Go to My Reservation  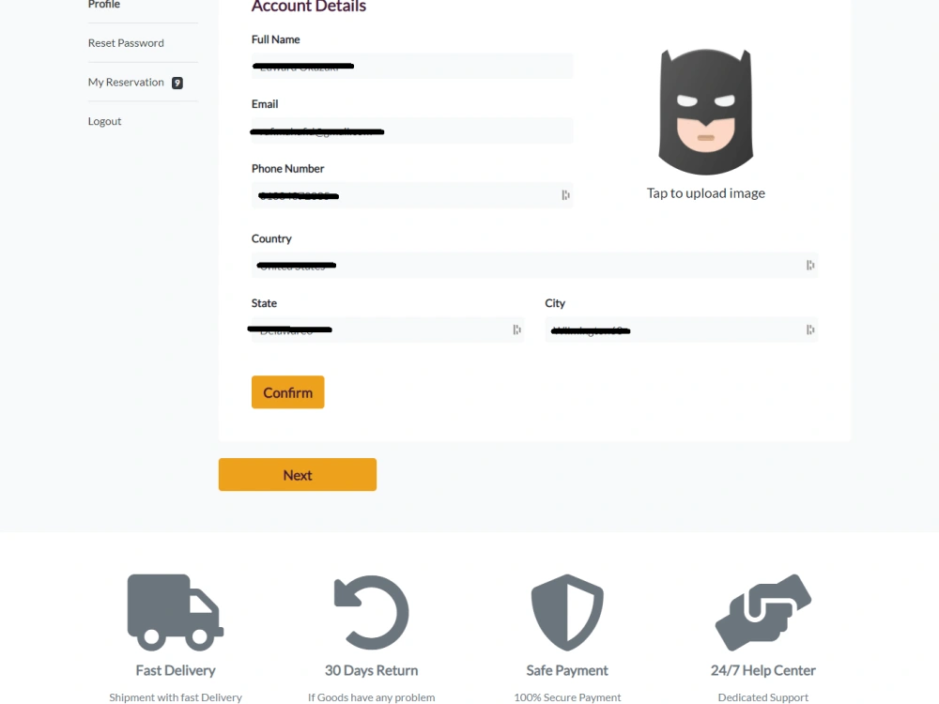[126, 82]
